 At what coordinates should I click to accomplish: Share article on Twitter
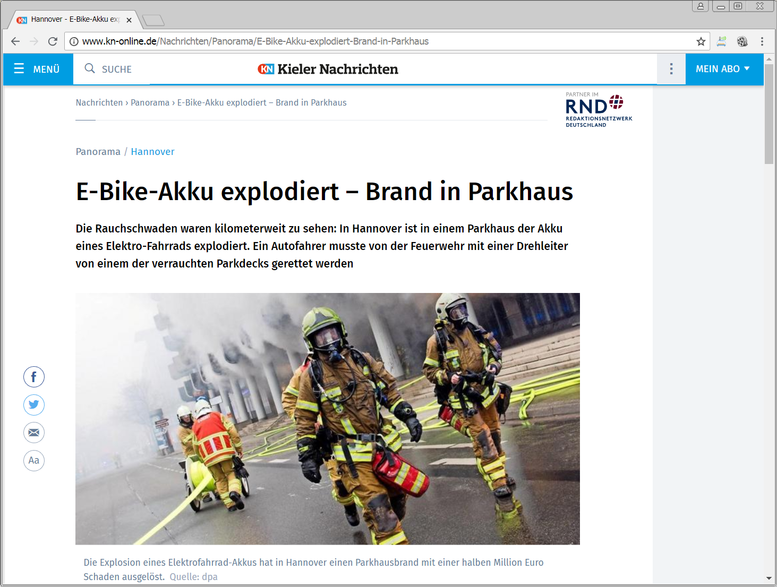(x=33, y=405)
